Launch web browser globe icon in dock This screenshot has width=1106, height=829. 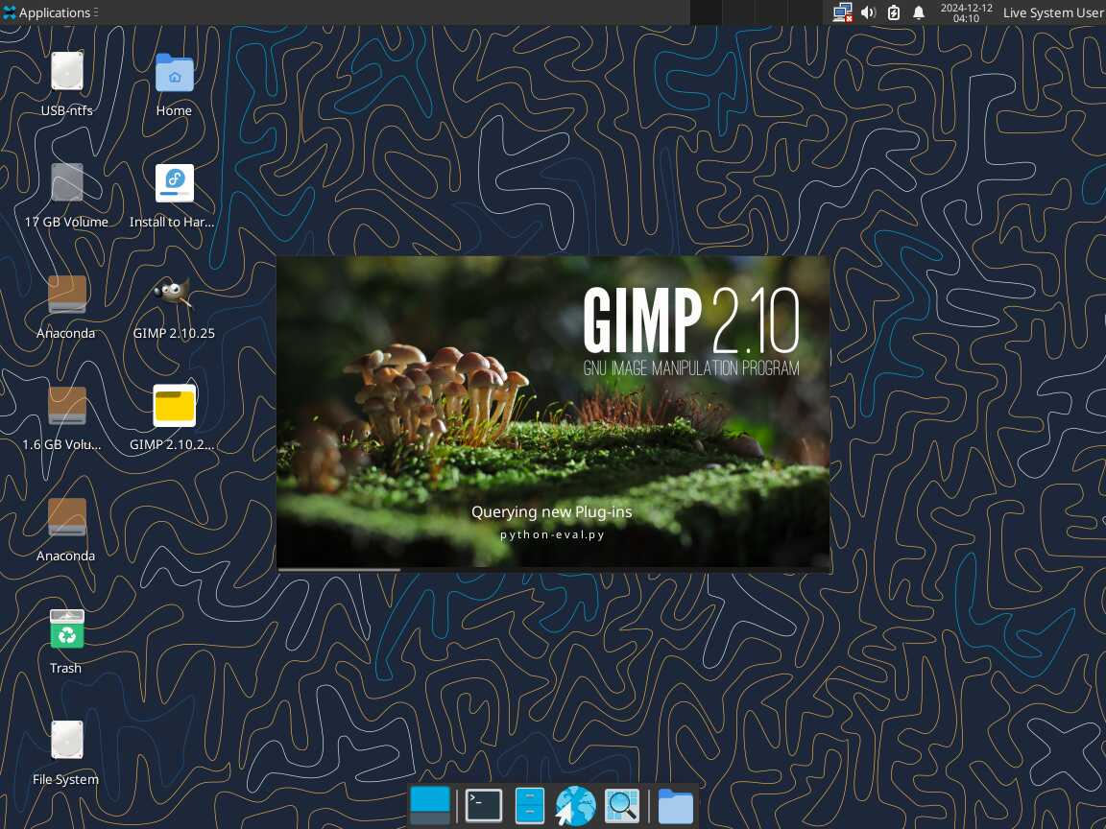(576, 805)
